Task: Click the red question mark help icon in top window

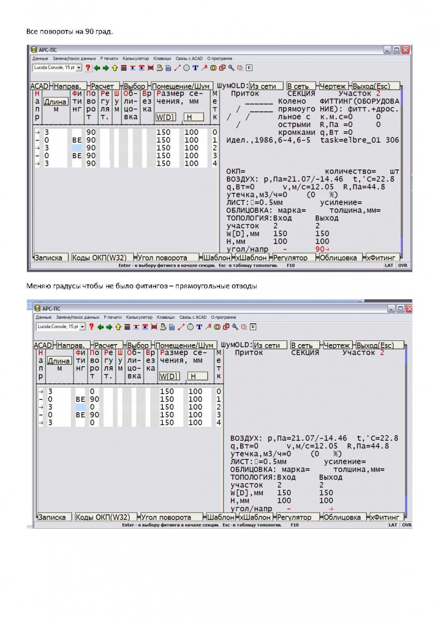Action: point(88,67)
